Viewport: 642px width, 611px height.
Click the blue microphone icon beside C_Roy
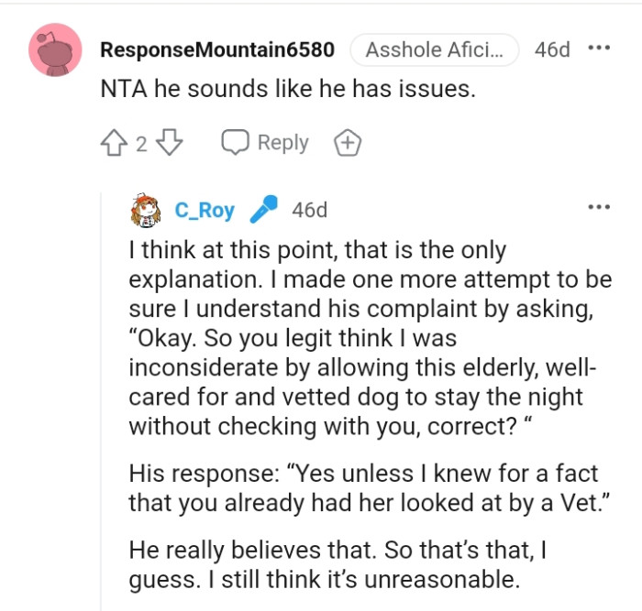click(261, 210)
